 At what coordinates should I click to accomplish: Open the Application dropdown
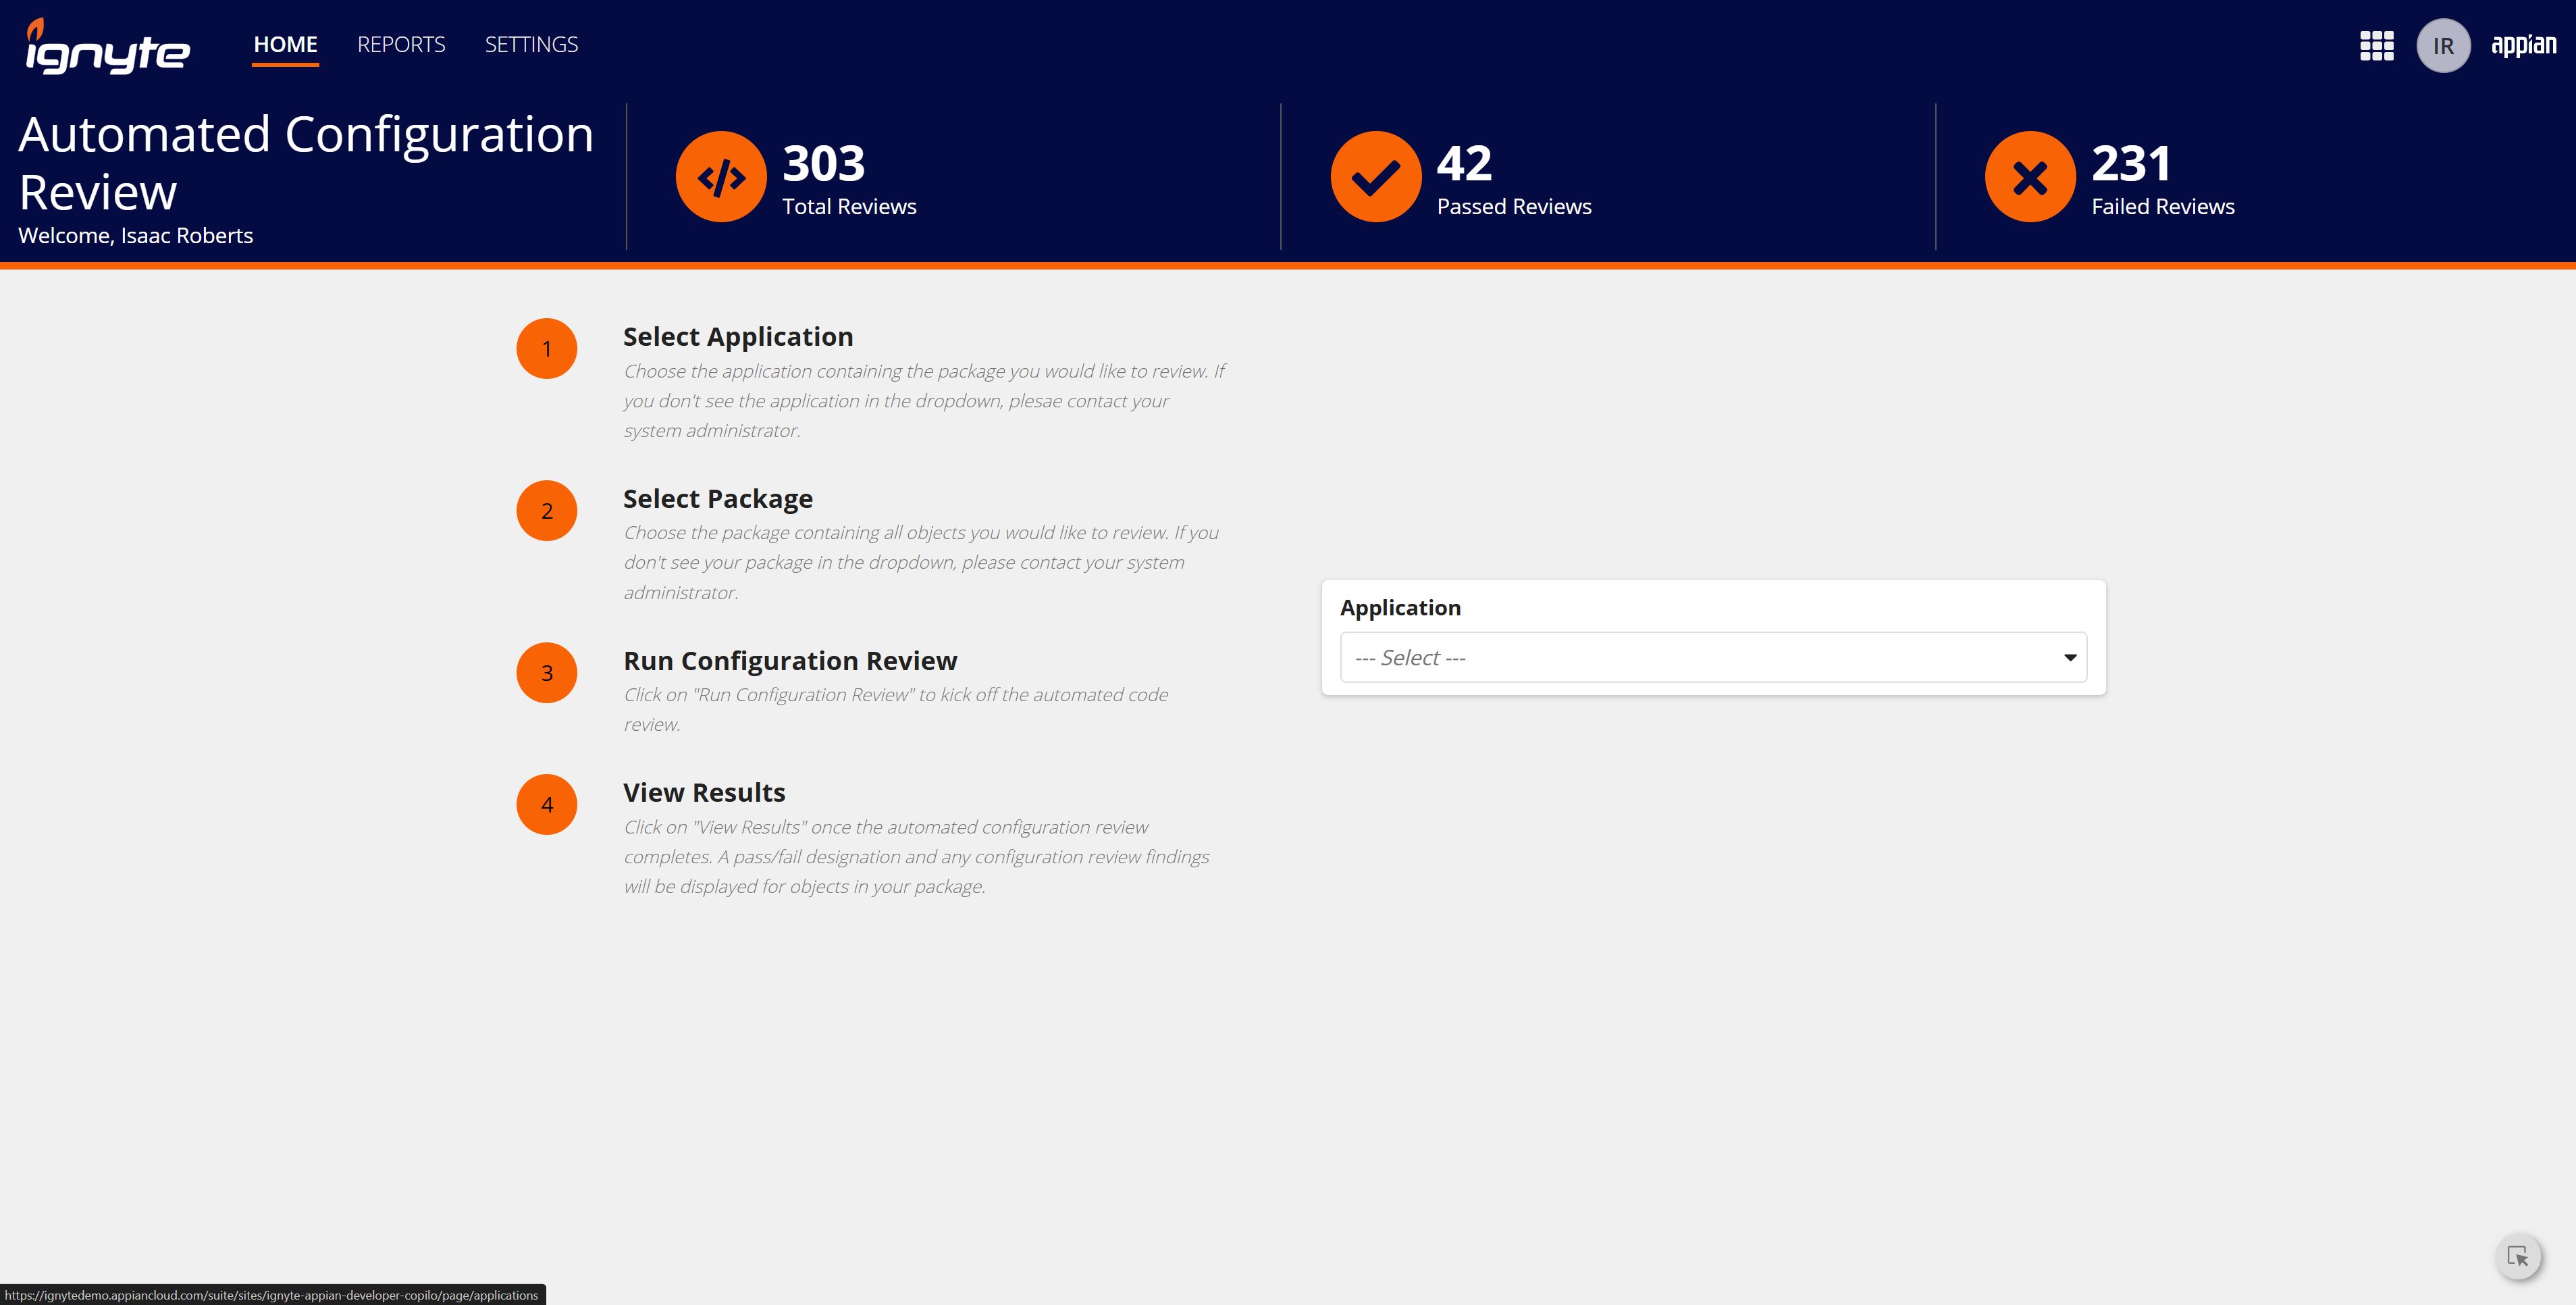[1713, 657]
